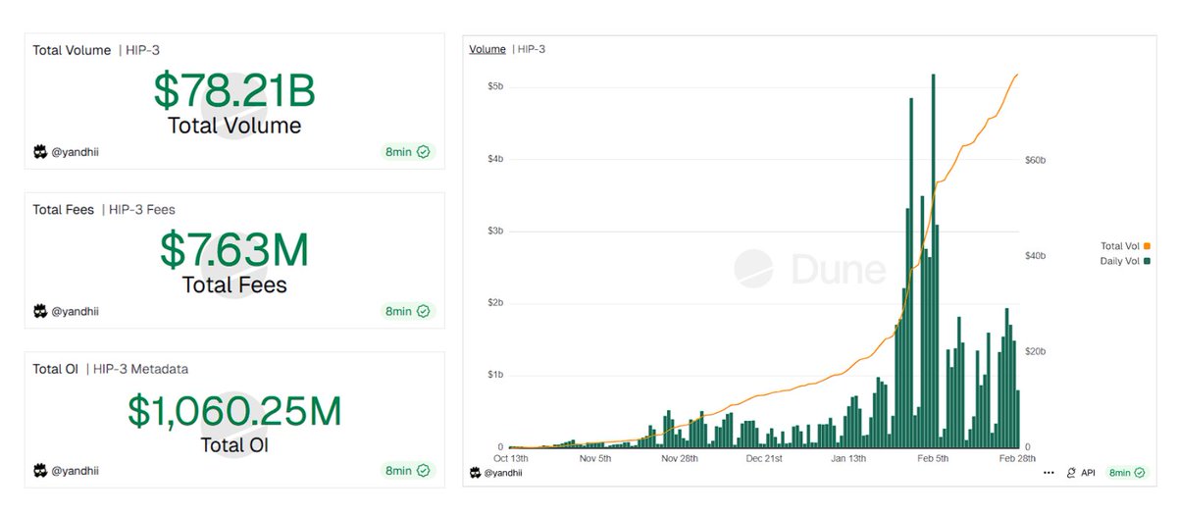The height and width of the screenshot is (516, 1177).
Task: Click the Total Volume caption under $78.21B
Action: [234, 126]
